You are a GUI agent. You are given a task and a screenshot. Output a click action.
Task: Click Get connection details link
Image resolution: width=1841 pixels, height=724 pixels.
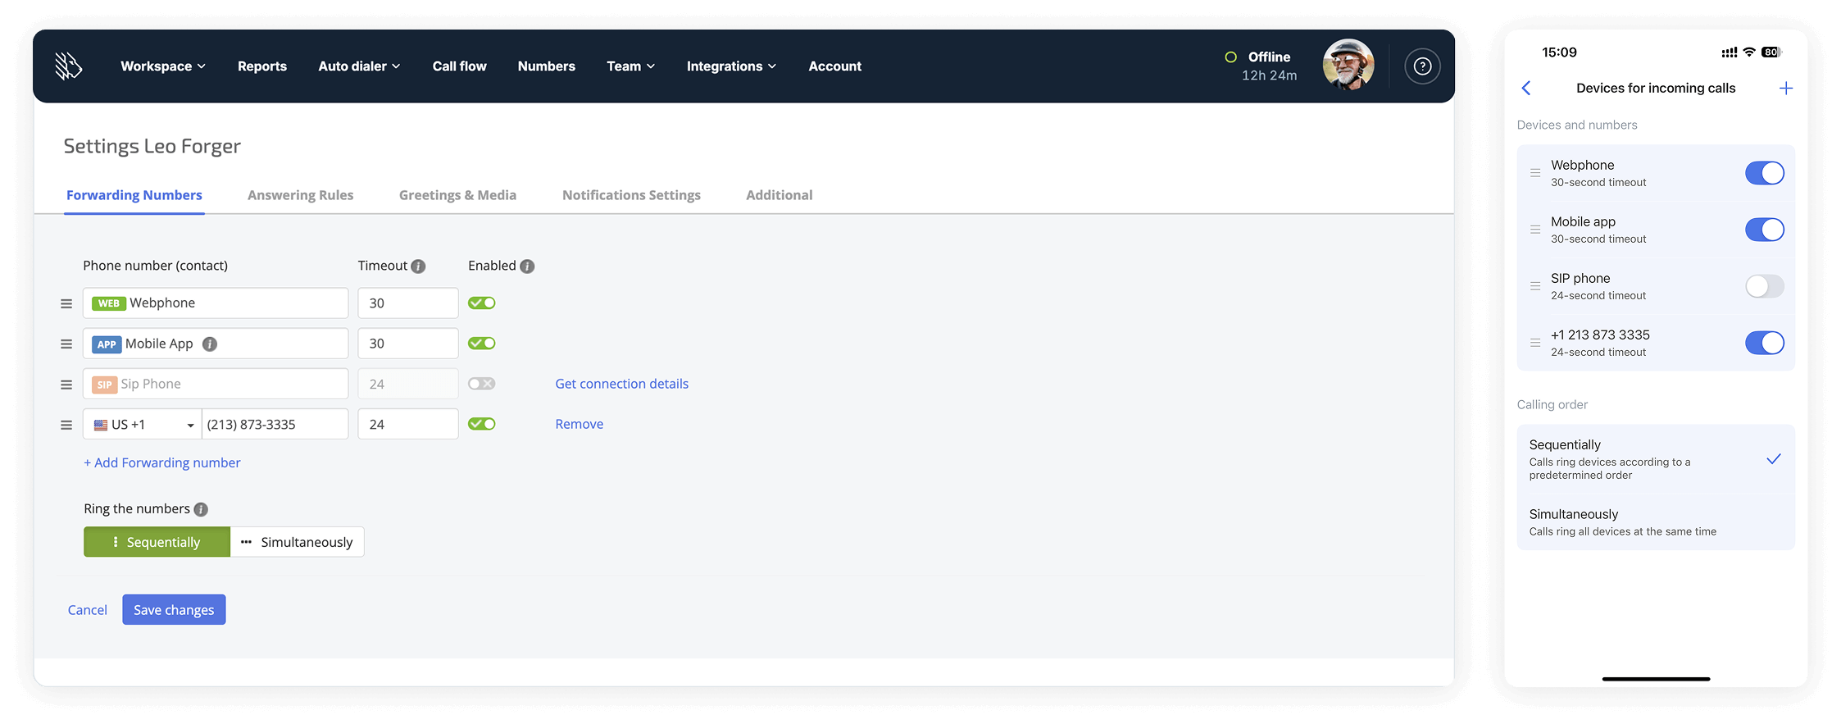[x=621, y=384]
